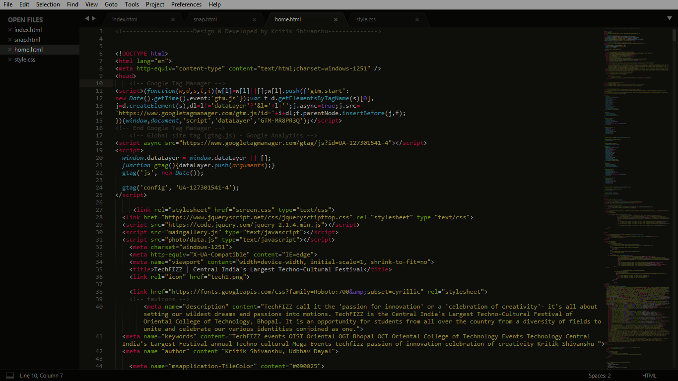Open the Spaces: 2 indentation menu
This screenshot has width=678, height=381.
tap(599, 376)
